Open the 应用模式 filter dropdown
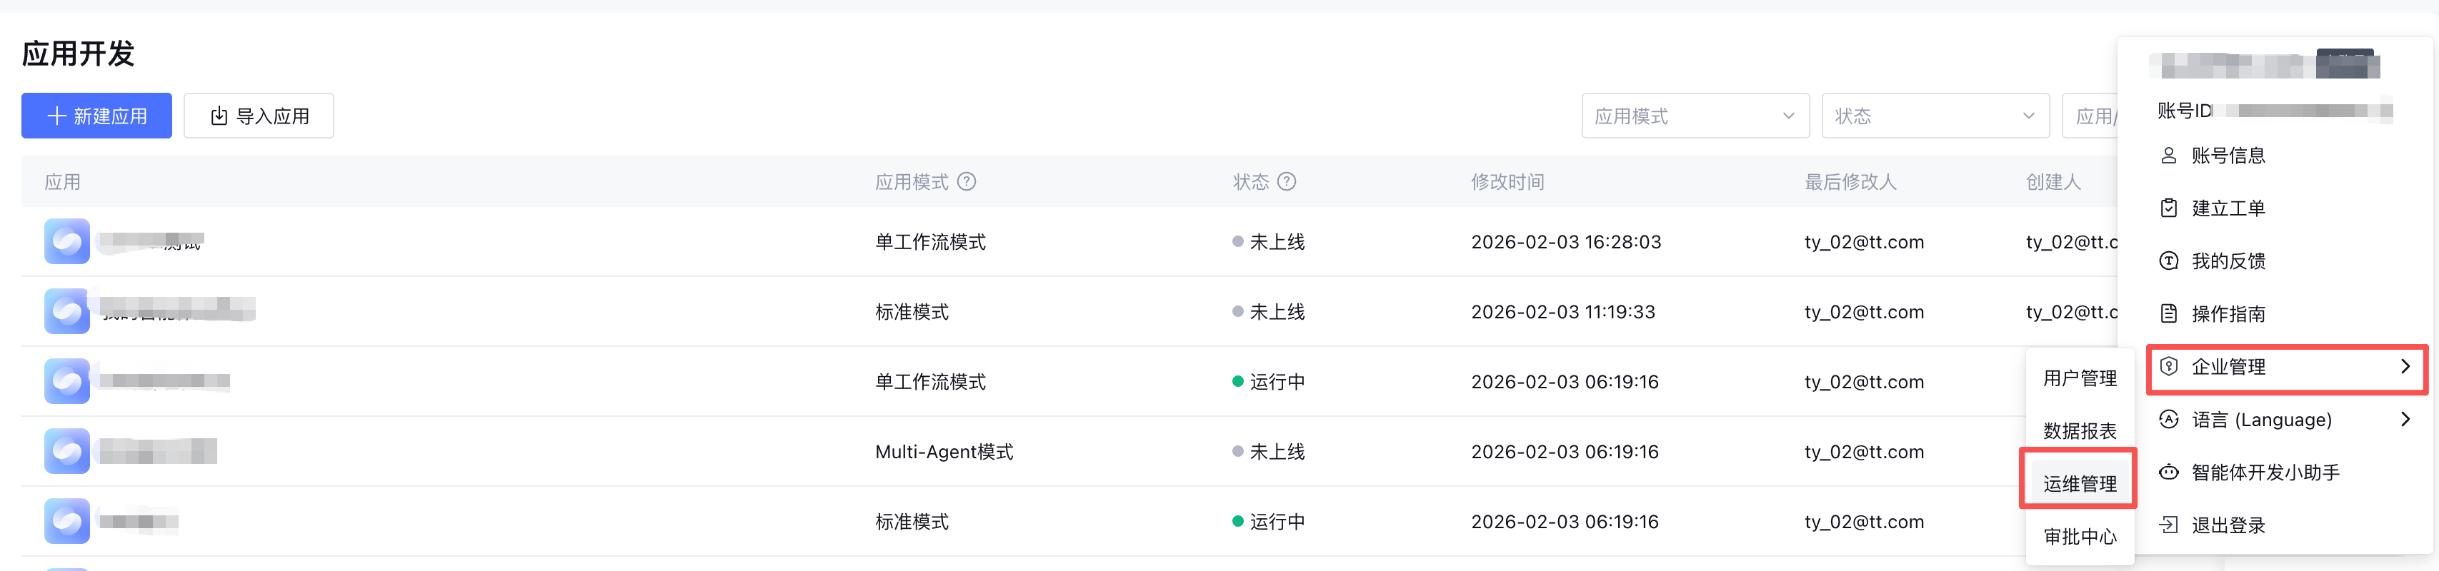2439x571 pixels. [1694, 116]
